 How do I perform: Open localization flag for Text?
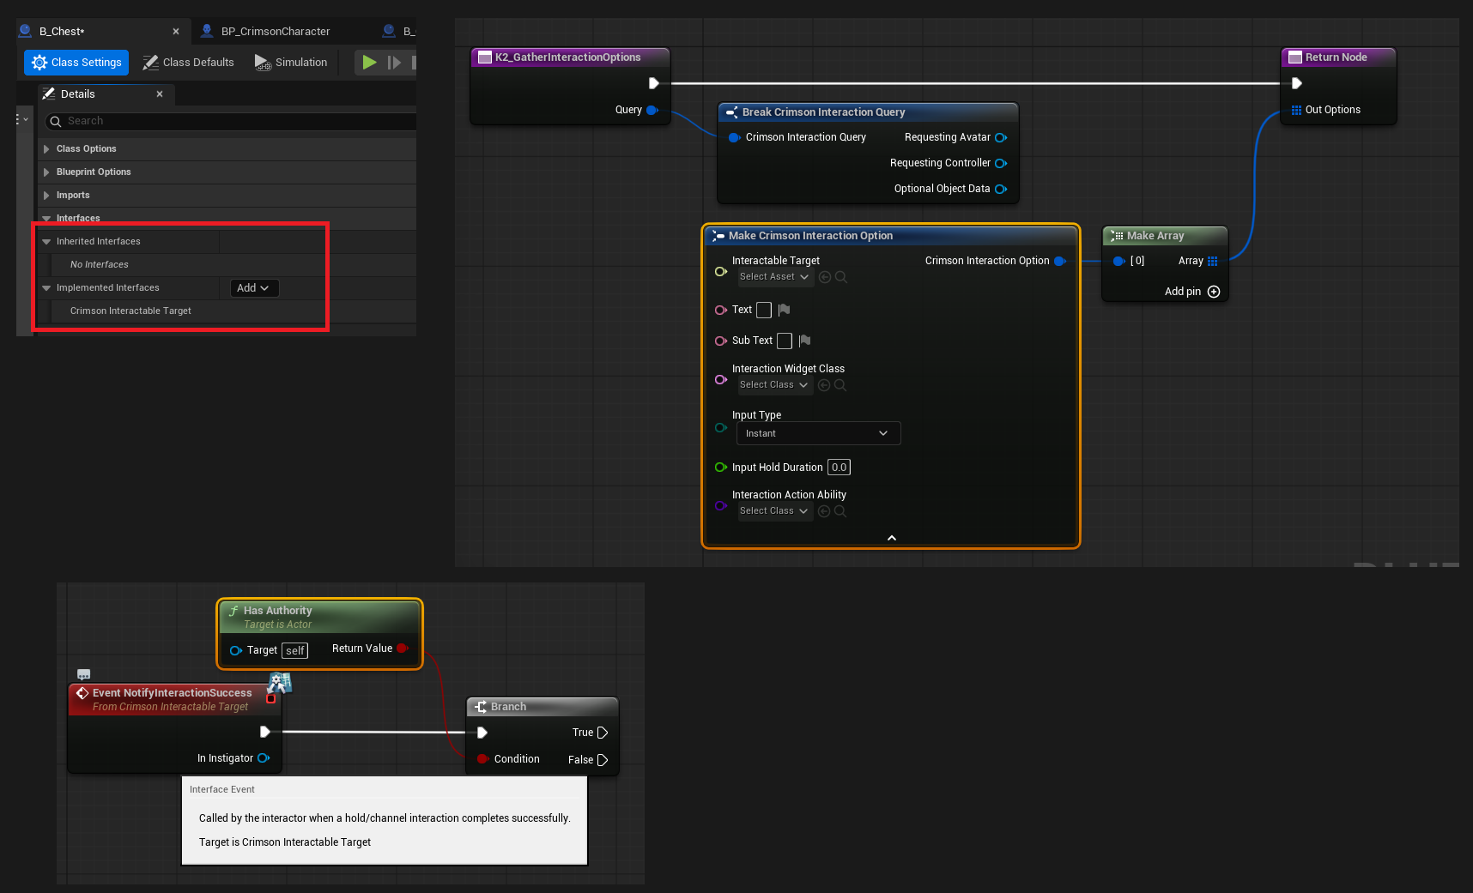(784, 310)
